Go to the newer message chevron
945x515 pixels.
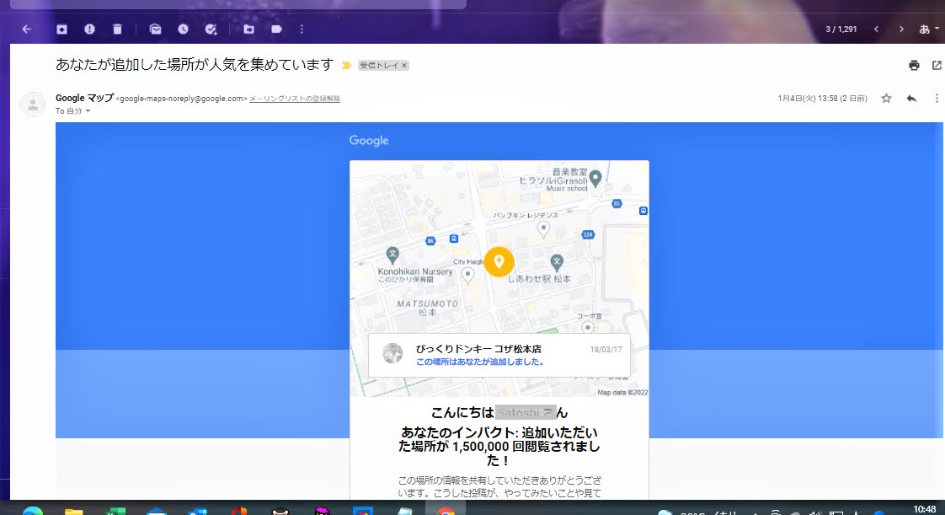click(x=876, y=29)
